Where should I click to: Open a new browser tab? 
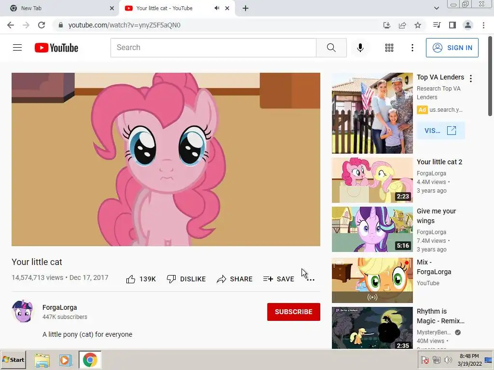click(246, 8)
